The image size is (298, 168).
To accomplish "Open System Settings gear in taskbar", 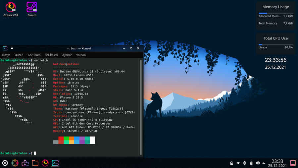I will [15, 163].
